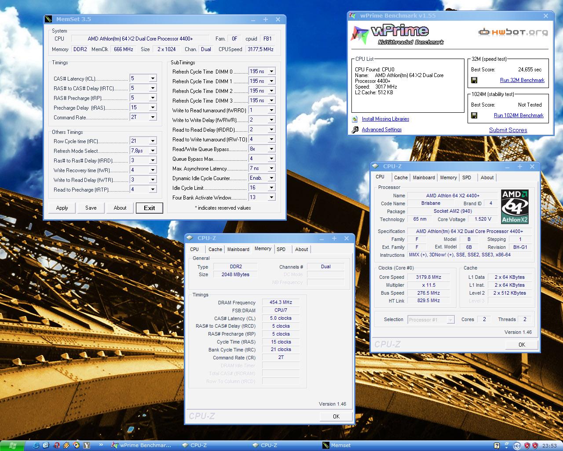The width and height of the screenshot is (563, 451).
Task: Click the Exit button in MemSet
Action: 150,208
